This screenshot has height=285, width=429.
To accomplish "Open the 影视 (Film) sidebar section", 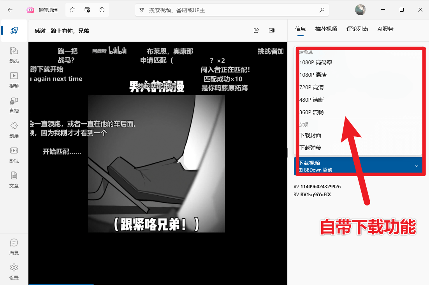I will [14, 155].
